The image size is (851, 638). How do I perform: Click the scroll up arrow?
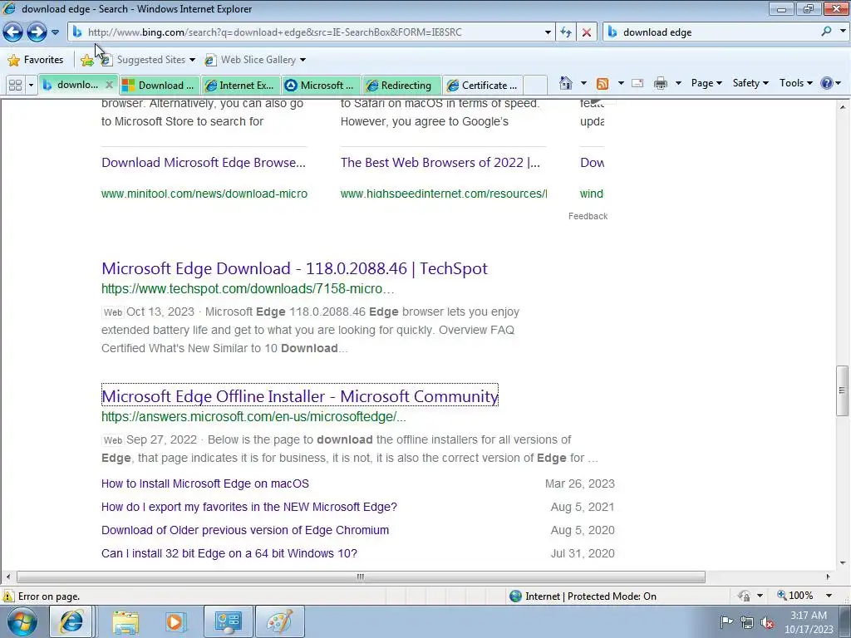pyautogui.click(x=843, y=107)
